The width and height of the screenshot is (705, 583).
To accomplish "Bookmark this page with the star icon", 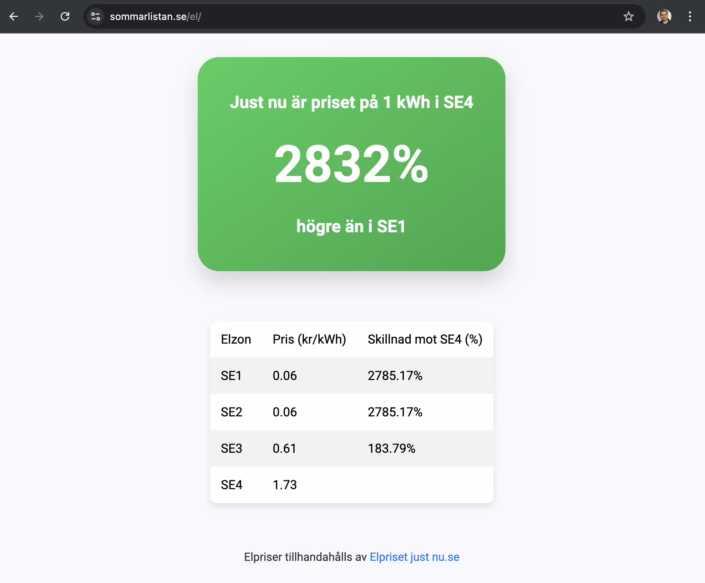I will (628, 16).
